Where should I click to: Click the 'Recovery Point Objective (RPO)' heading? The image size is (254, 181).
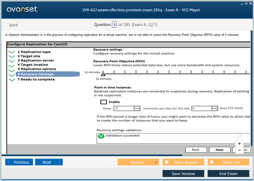(119, 61)
